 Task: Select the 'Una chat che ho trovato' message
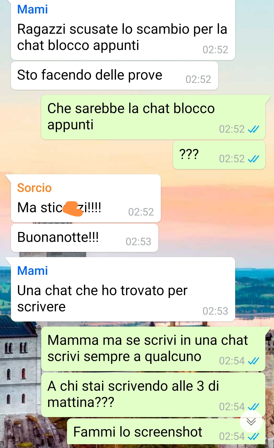point(123,289)
